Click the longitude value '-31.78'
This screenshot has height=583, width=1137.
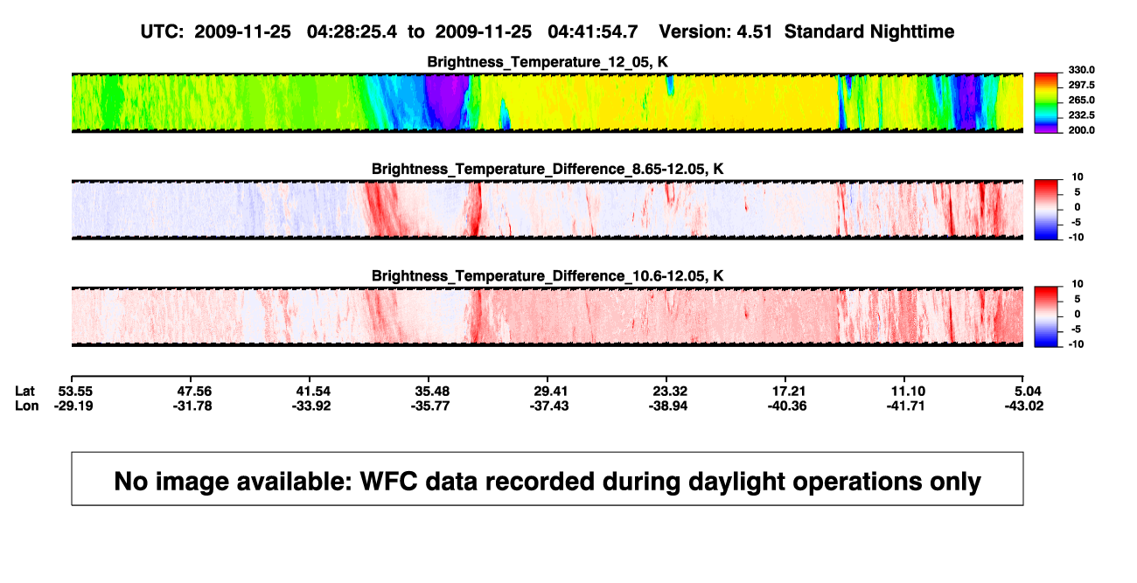(x=191, y=406)
